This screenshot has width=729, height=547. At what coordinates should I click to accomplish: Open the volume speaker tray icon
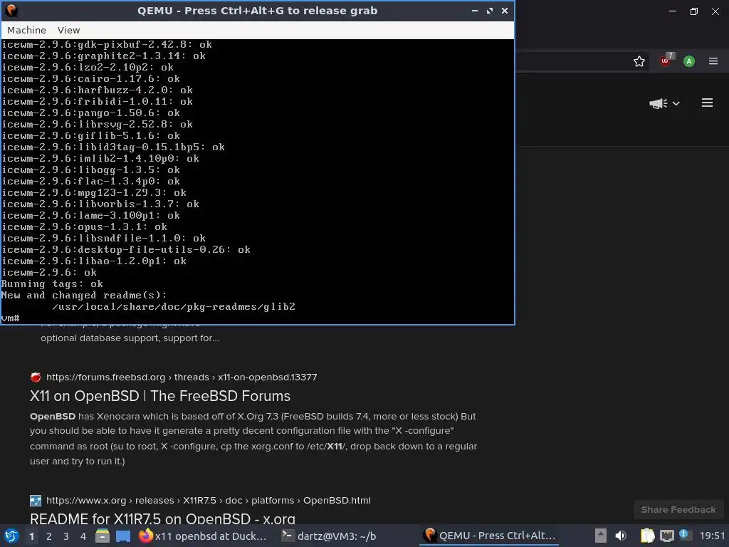(x=621, y=536)
